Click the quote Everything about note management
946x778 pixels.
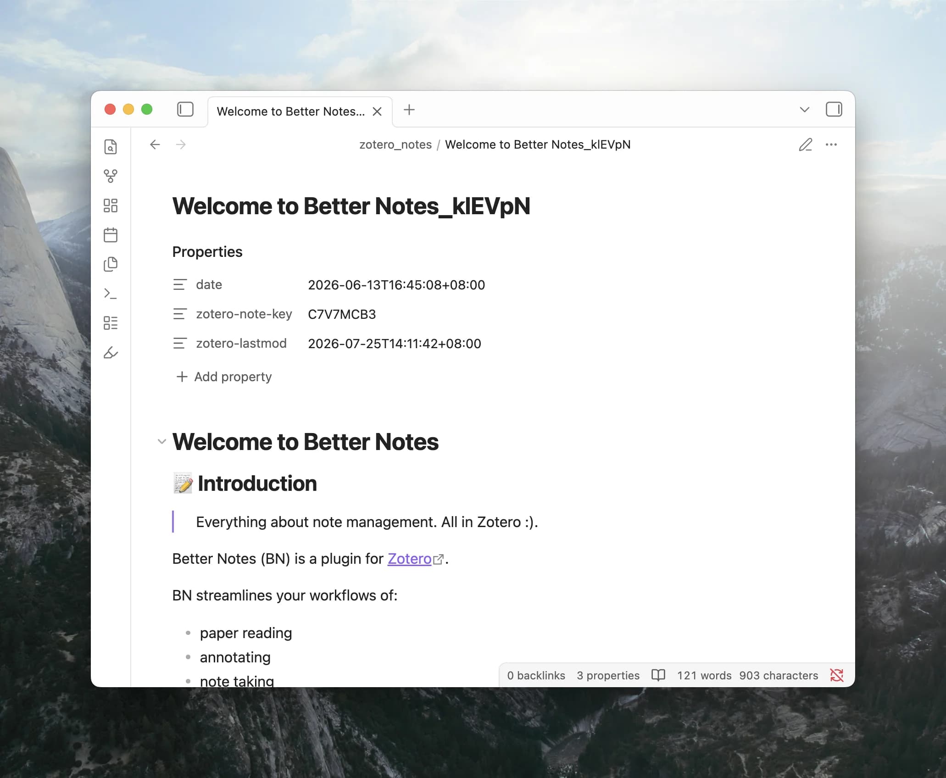point(367,522)
